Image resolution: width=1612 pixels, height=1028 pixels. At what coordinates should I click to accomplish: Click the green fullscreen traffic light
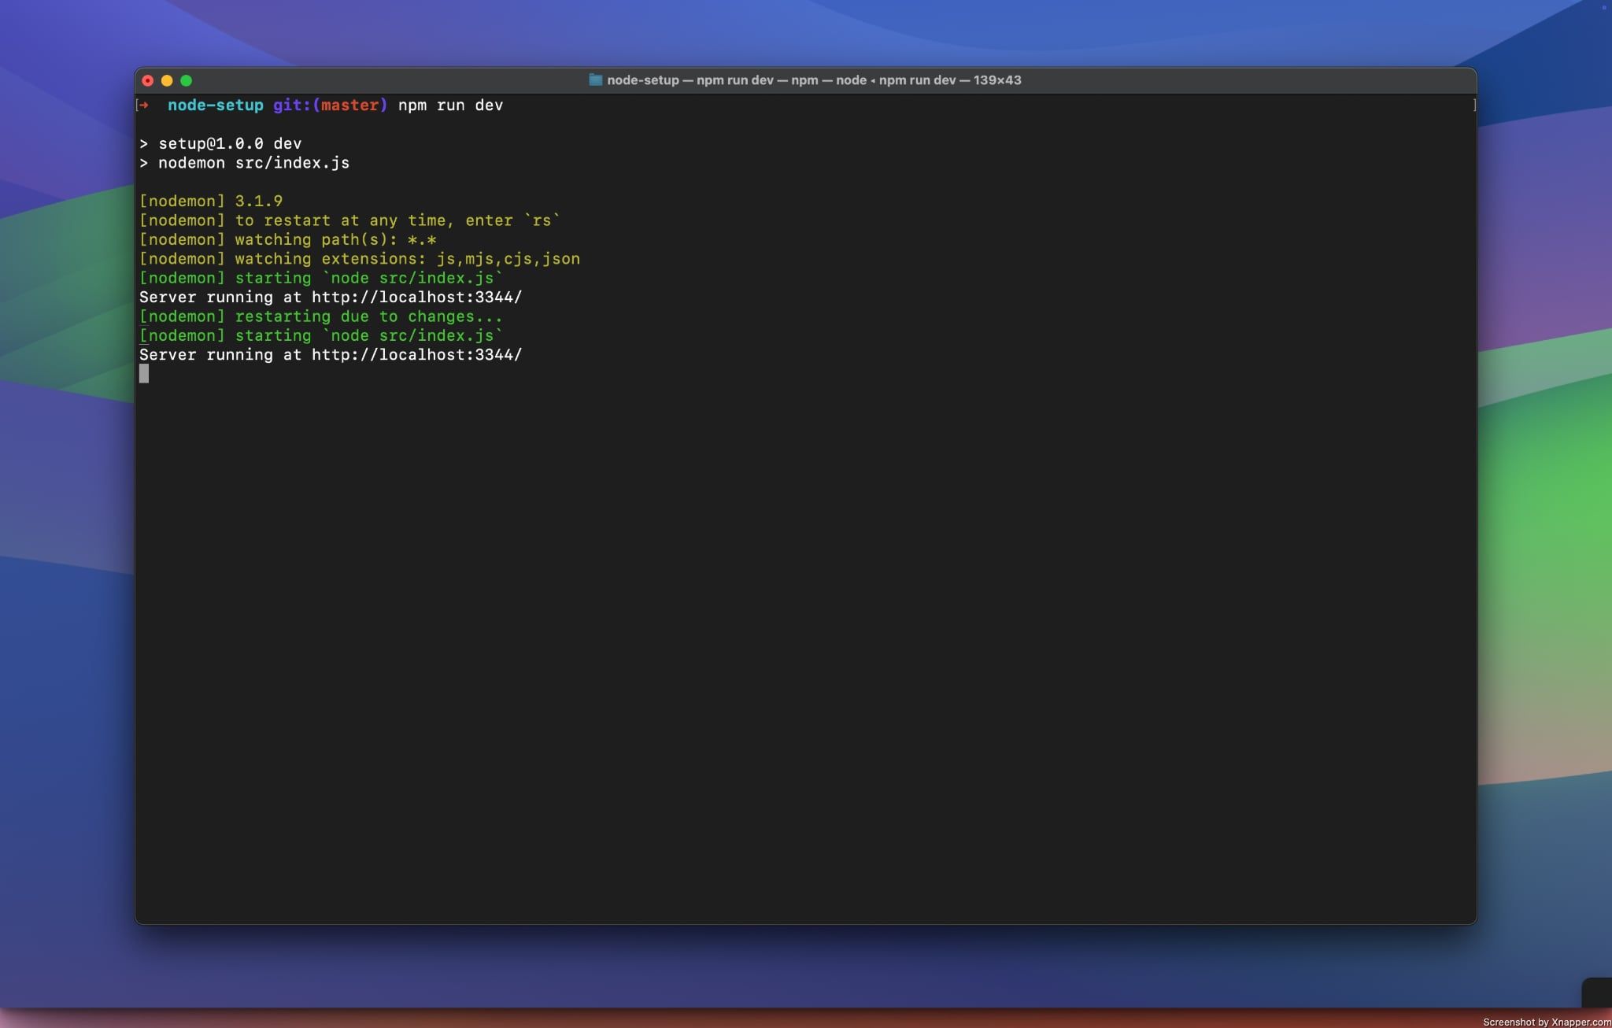coord(188,80)
